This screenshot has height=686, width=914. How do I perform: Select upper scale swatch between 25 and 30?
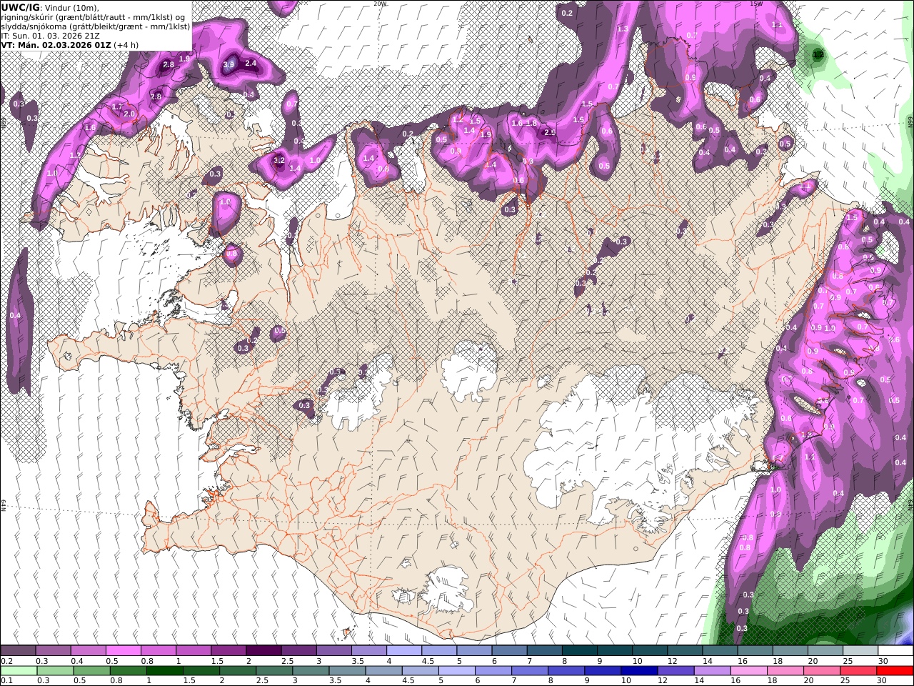[860, 651]
